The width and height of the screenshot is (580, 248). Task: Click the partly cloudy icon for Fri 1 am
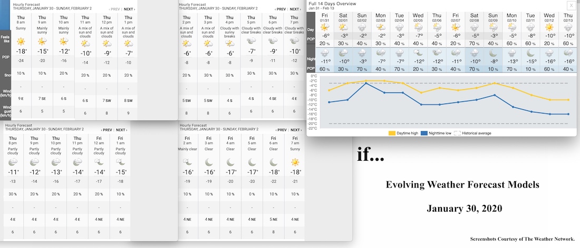coord(120,161)
